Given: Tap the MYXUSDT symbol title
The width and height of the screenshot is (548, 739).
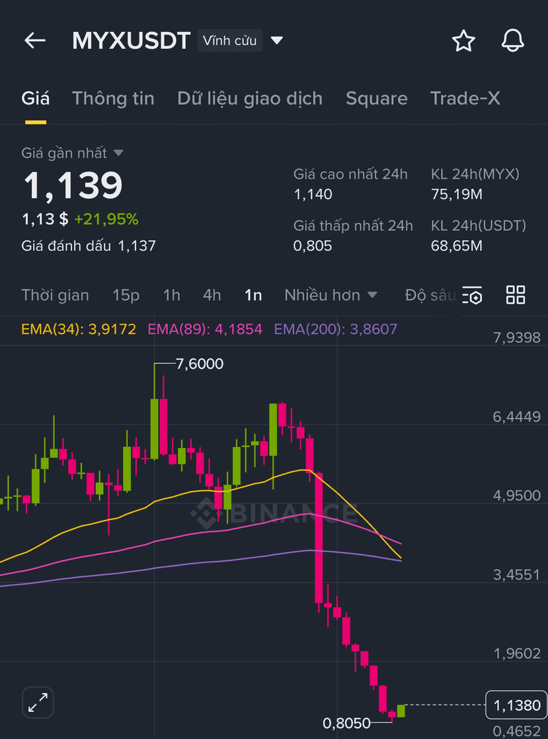Looking at the screenshot, I should click(132, 40).
